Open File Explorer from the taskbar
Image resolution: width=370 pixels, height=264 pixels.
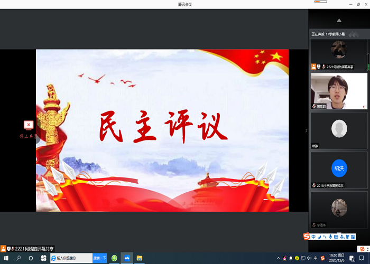pyautogui.click(x=140, y=258)
